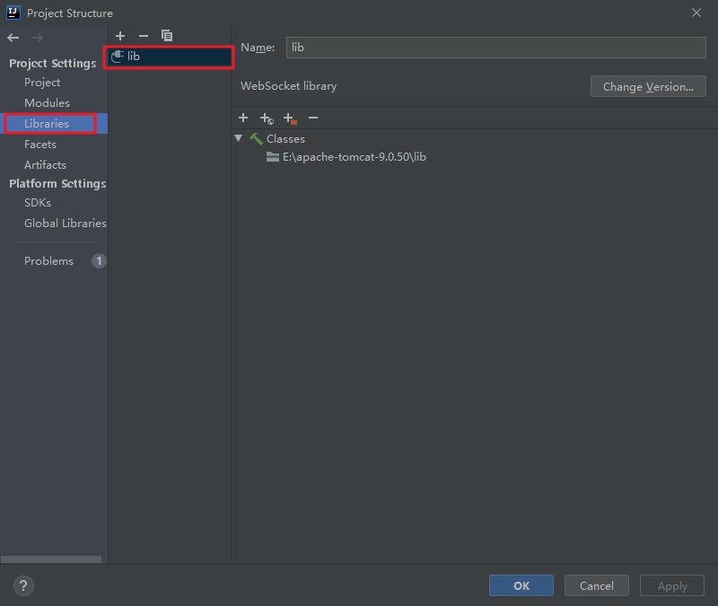Screen dimensions: 718x606
Task: Confirm with the OK button
Action: click(521, 586)
